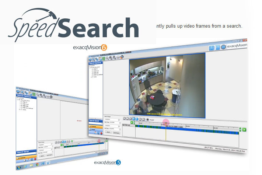Image resolution: width=262 pixels, height=175 pixels.
Task: Click Play forward in exacqVision 6 playback controls
Action: (x=137, y=119)
